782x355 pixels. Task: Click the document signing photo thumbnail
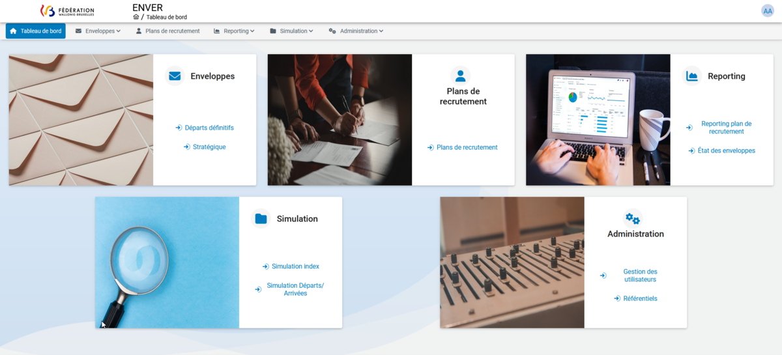point(340,120)
